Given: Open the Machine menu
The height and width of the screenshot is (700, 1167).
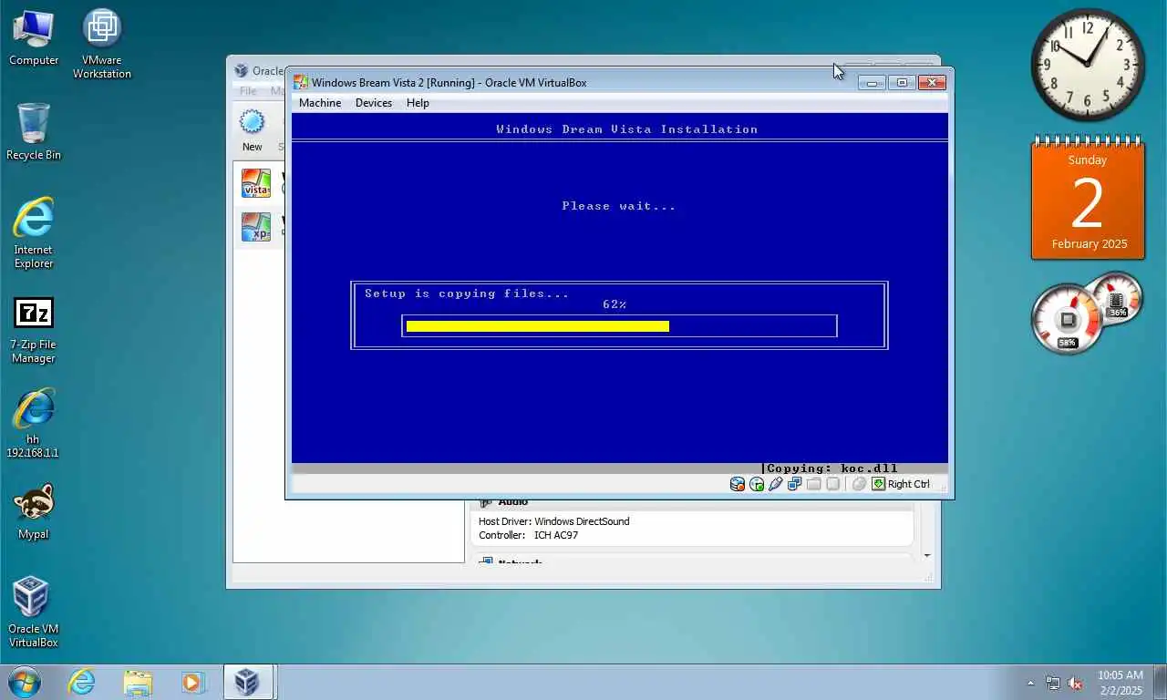Looking at the screenshot, I should pyautogui.click(x=320, y=103).
